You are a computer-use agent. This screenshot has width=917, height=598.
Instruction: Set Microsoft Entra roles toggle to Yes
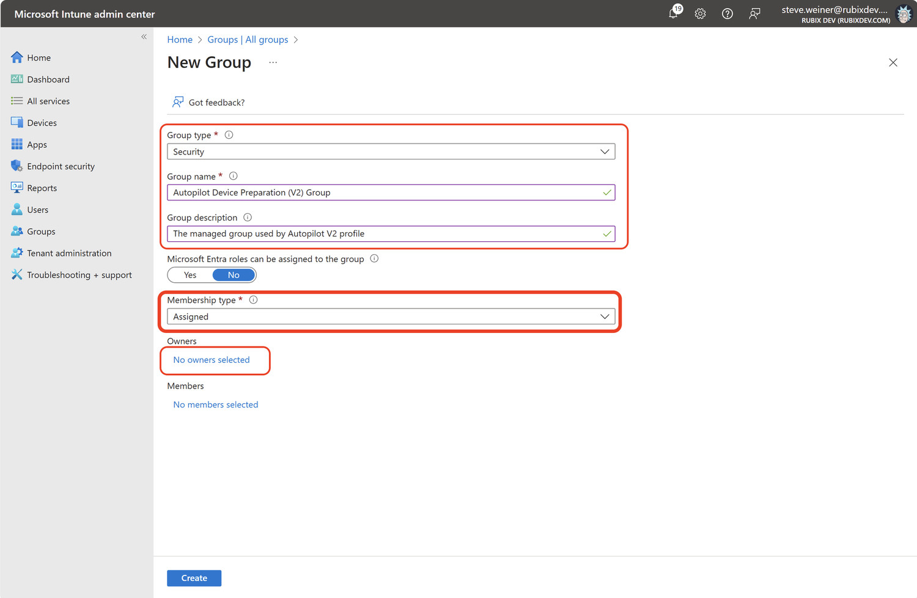(189, 275)
